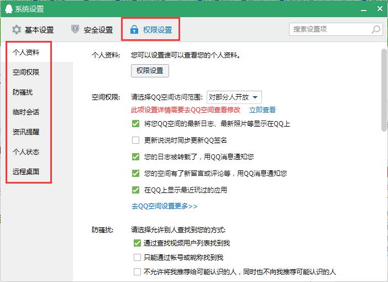
Task: Expand the 对部分人开放 access dropdown
Action: coord(234,97)
